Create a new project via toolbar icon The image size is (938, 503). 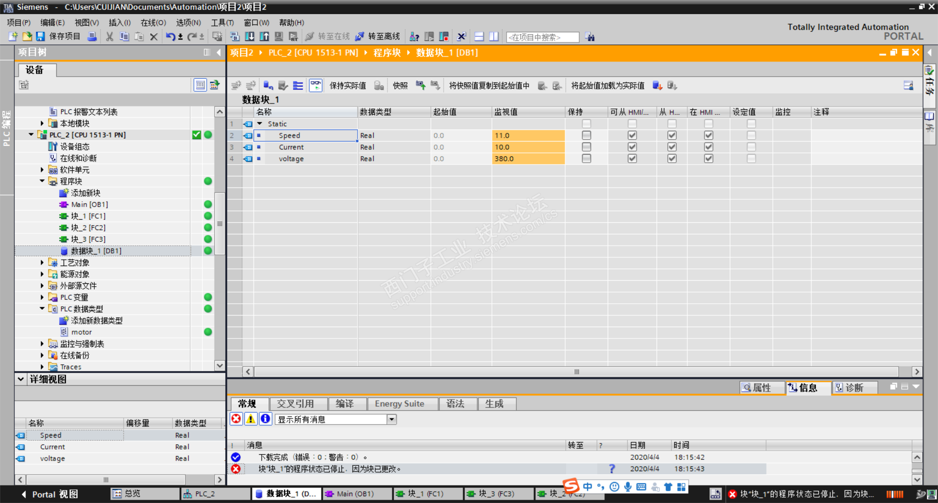pos(13,37)
